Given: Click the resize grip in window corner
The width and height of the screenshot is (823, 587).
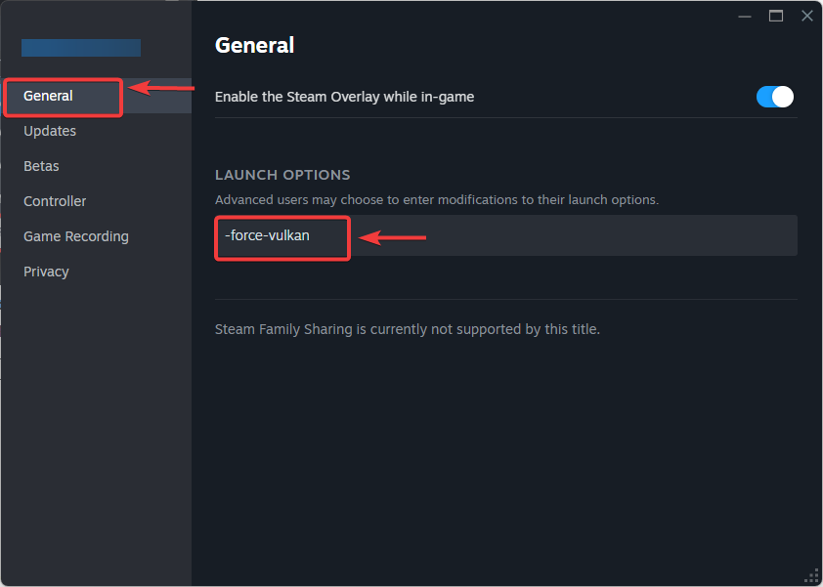Looking at the screenshot, I should (811, 575).
